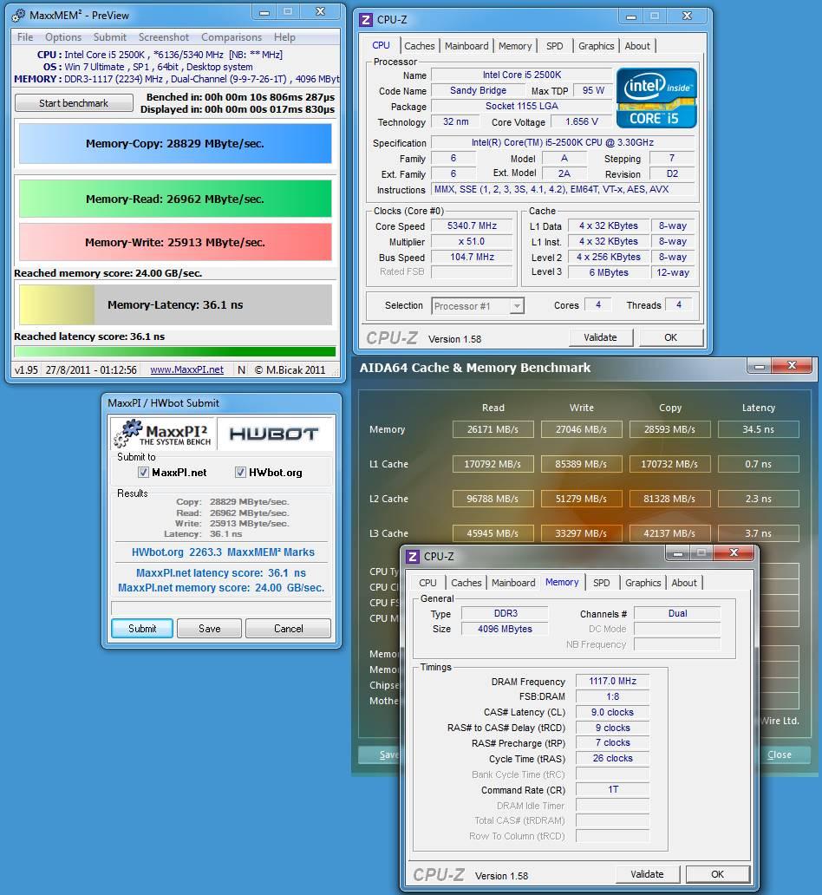
Task: Click Validate in top CPU-Z window
Action: pyautogui.click(x=601, y=337)
